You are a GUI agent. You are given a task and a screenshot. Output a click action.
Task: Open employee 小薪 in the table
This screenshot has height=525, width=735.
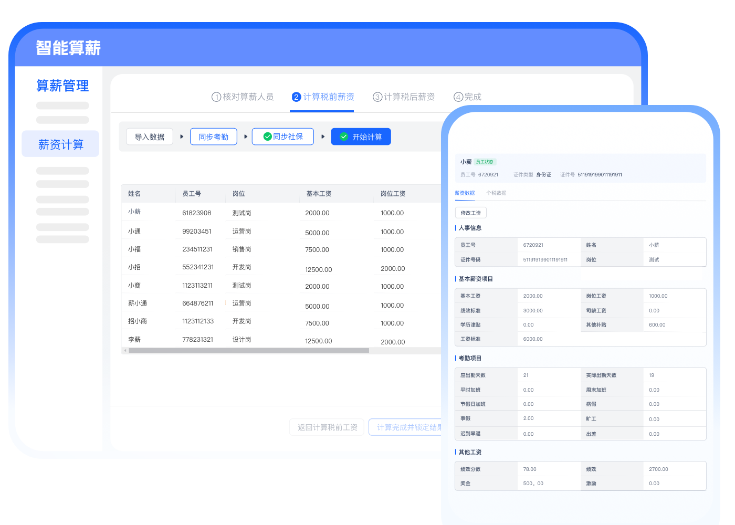(x=134, y=212)
